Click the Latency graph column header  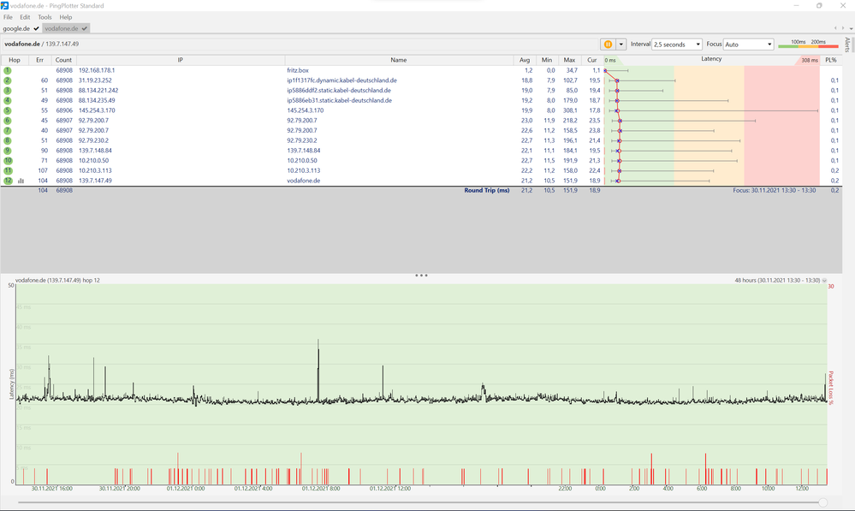[711, 59]
